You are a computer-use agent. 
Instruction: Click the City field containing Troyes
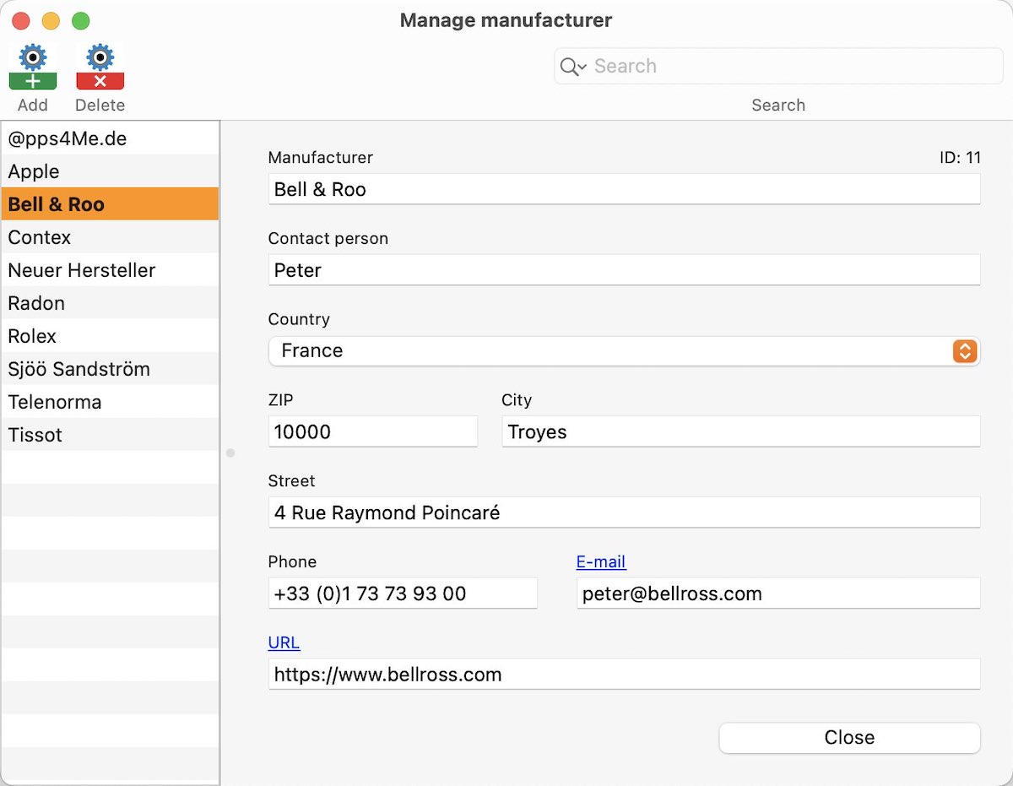(741, 431)
